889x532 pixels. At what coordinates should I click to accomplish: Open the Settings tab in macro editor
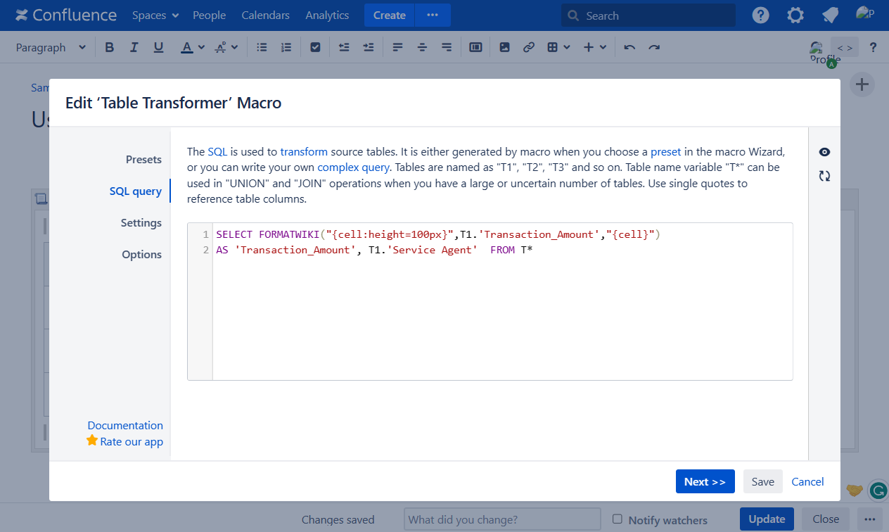[x=141, y=223]
